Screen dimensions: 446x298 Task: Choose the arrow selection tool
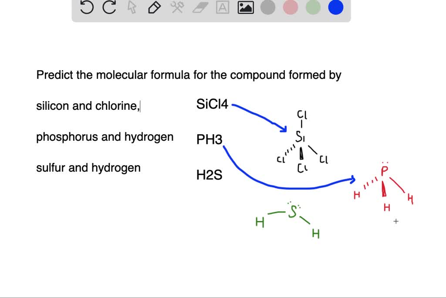[131, 7]
